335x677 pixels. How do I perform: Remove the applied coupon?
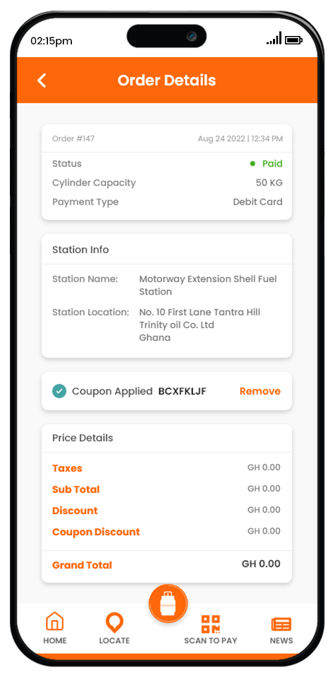pos(260,391)
